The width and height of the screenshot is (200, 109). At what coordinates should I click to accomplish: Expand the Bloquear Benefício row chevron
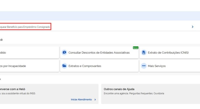tap(192, 27)
